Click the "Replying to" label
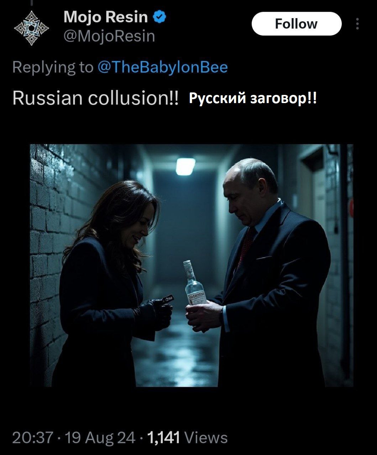The height and width of the screenshot is (455, 377). [x=52, y=67]
